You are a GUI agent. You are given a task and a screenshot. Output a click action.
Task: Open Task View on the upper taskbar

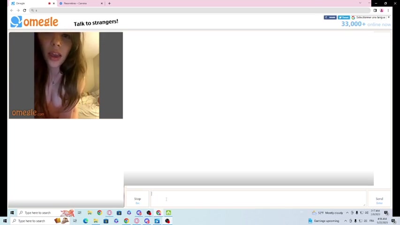(80, 213)
